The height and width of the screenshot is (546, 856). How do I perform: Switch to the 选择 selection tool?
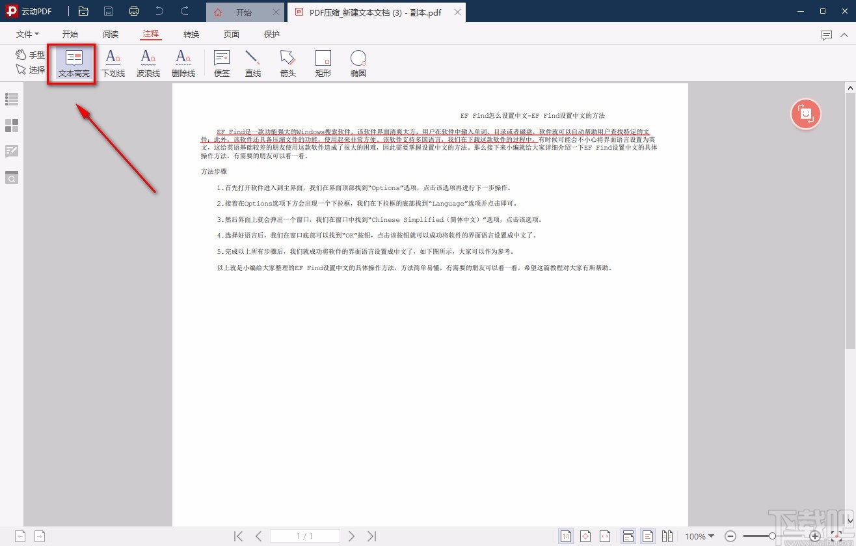(30, 69)
